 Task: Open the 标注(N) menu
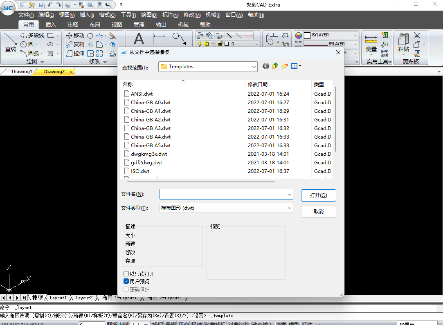click(x=170, y=15)
